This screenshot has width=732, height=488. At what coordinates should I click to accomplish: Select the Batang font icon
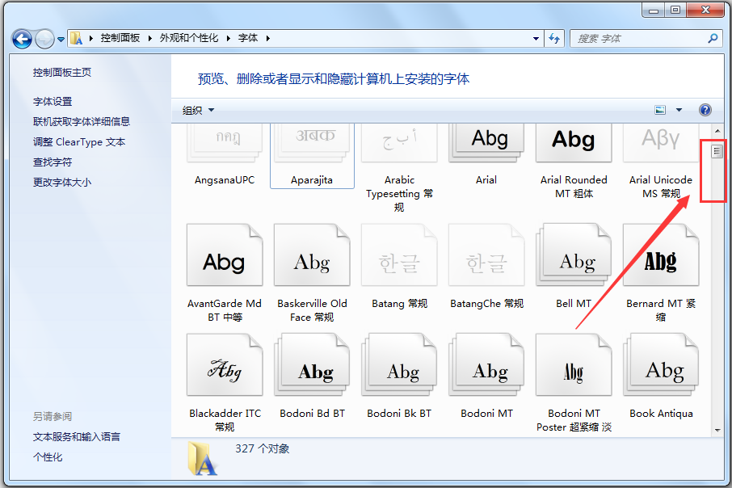click(x=399, y=255)
